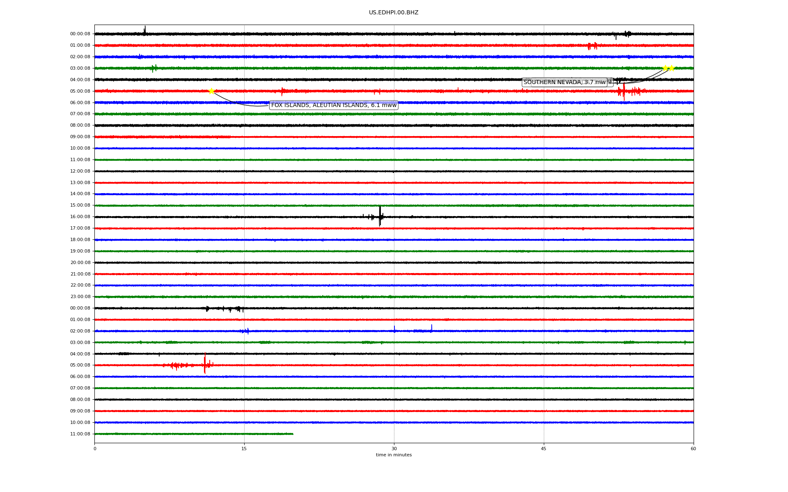Click the plot title US.EDHPI.00.BHZ
The height and width of the screenshot is (492, 788).
point(394,13)
